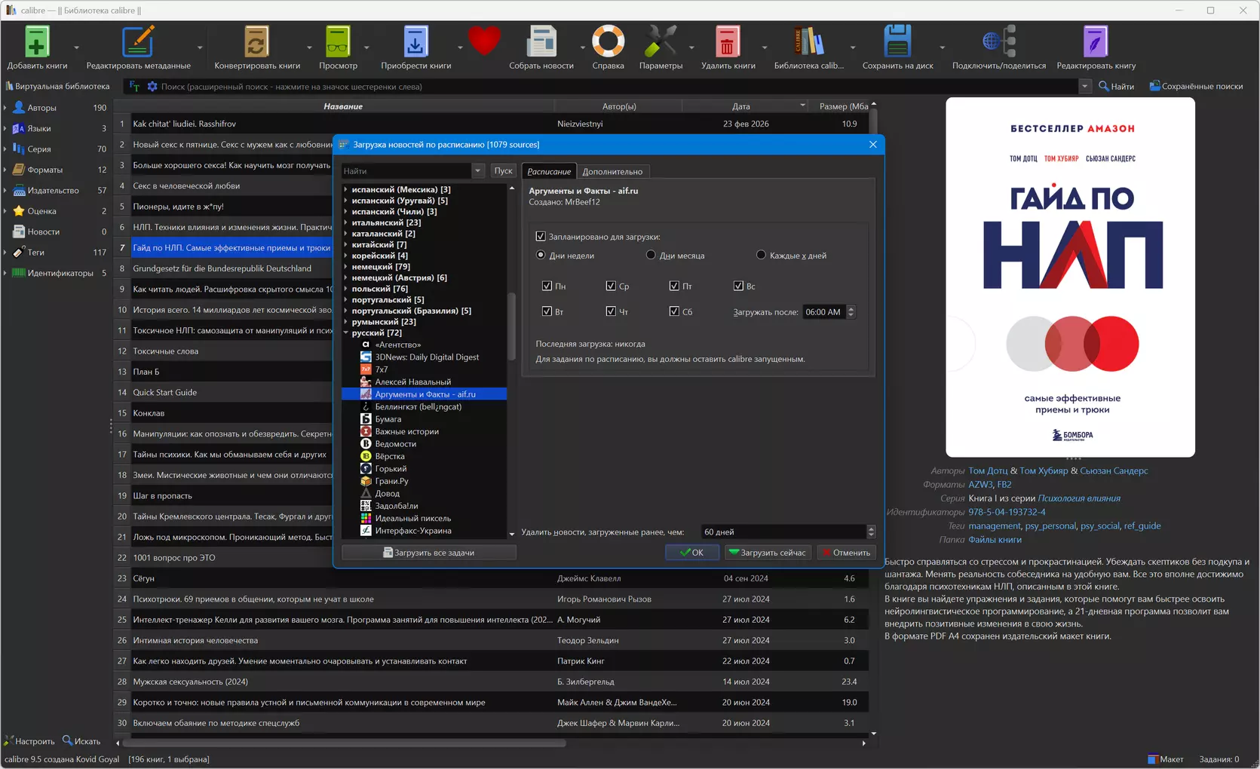Open the book viewer glasses icon
The image size is (1260, 769).
click(x=338, y=42)
